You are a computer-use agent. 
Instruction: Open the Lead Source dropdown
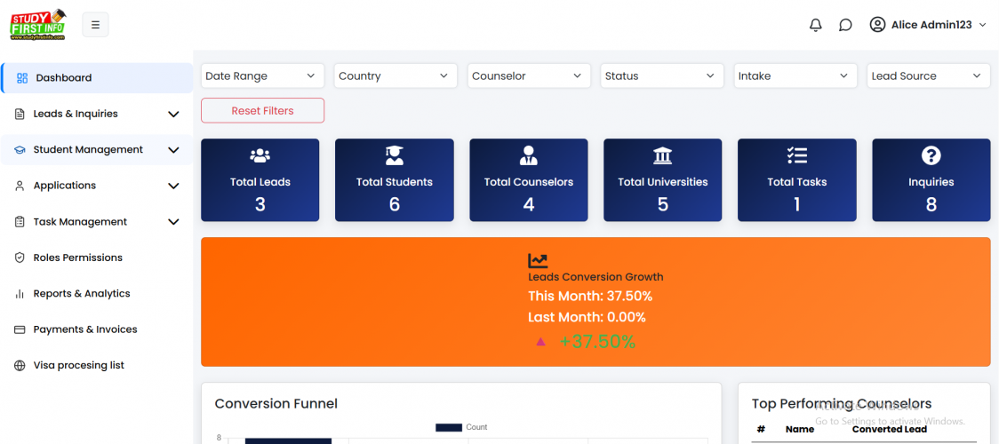point(928,76)
